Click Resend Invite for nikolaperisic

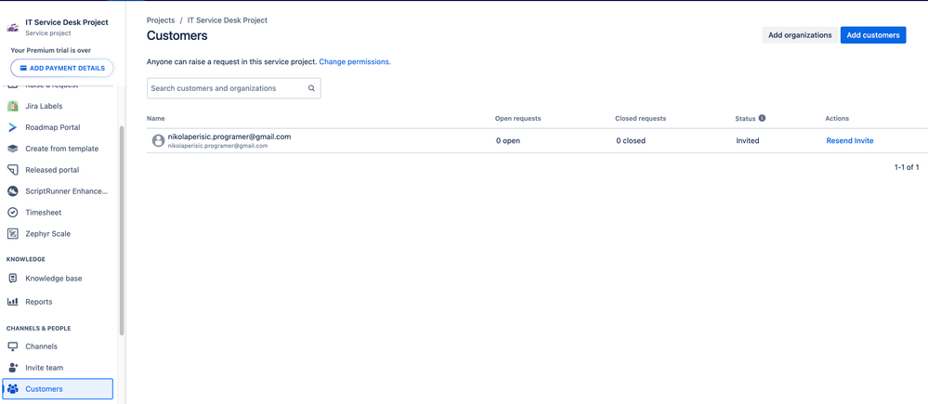849,141
